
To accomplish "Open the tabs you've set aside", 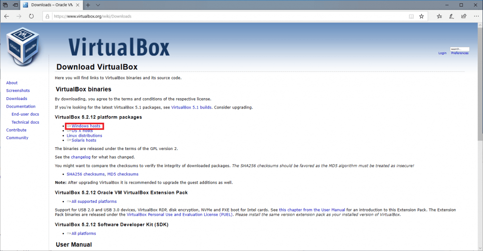I will tap(5, 5).
